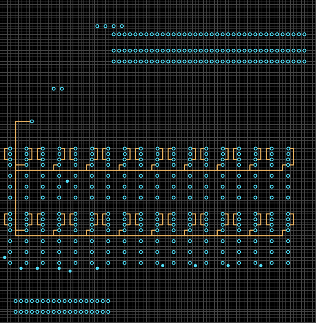This screenshot has width=316, height=323.
Task: Click rightmost pad of the first long header row
Action: click(304, 34)
